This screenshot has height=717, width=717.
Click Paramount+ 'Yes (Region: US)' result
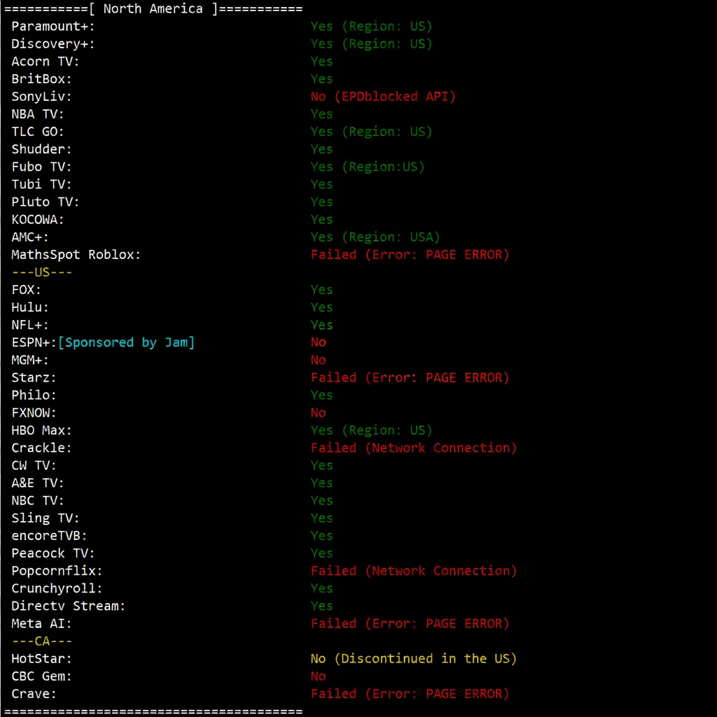(x=372, y=27)
